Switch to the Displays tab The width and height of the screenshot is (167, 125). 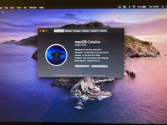click(x=68, y=31)
